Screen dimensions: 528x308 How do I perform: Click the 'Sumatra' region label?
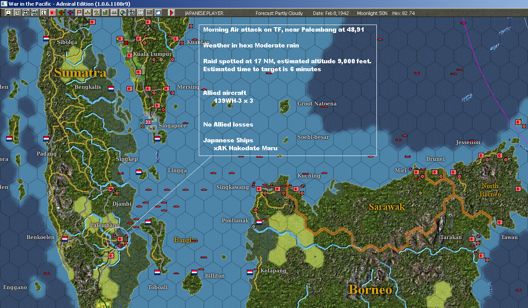point(80,72)
